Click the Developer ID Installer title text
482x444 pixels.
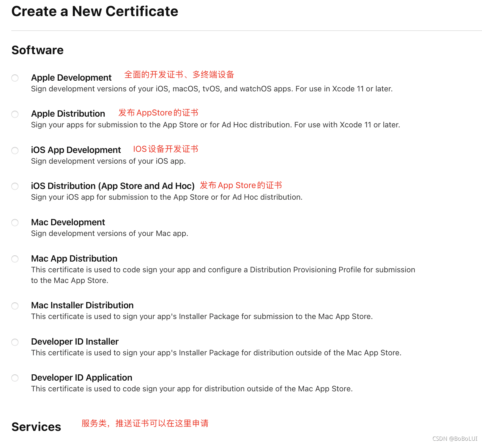[75, 342]
